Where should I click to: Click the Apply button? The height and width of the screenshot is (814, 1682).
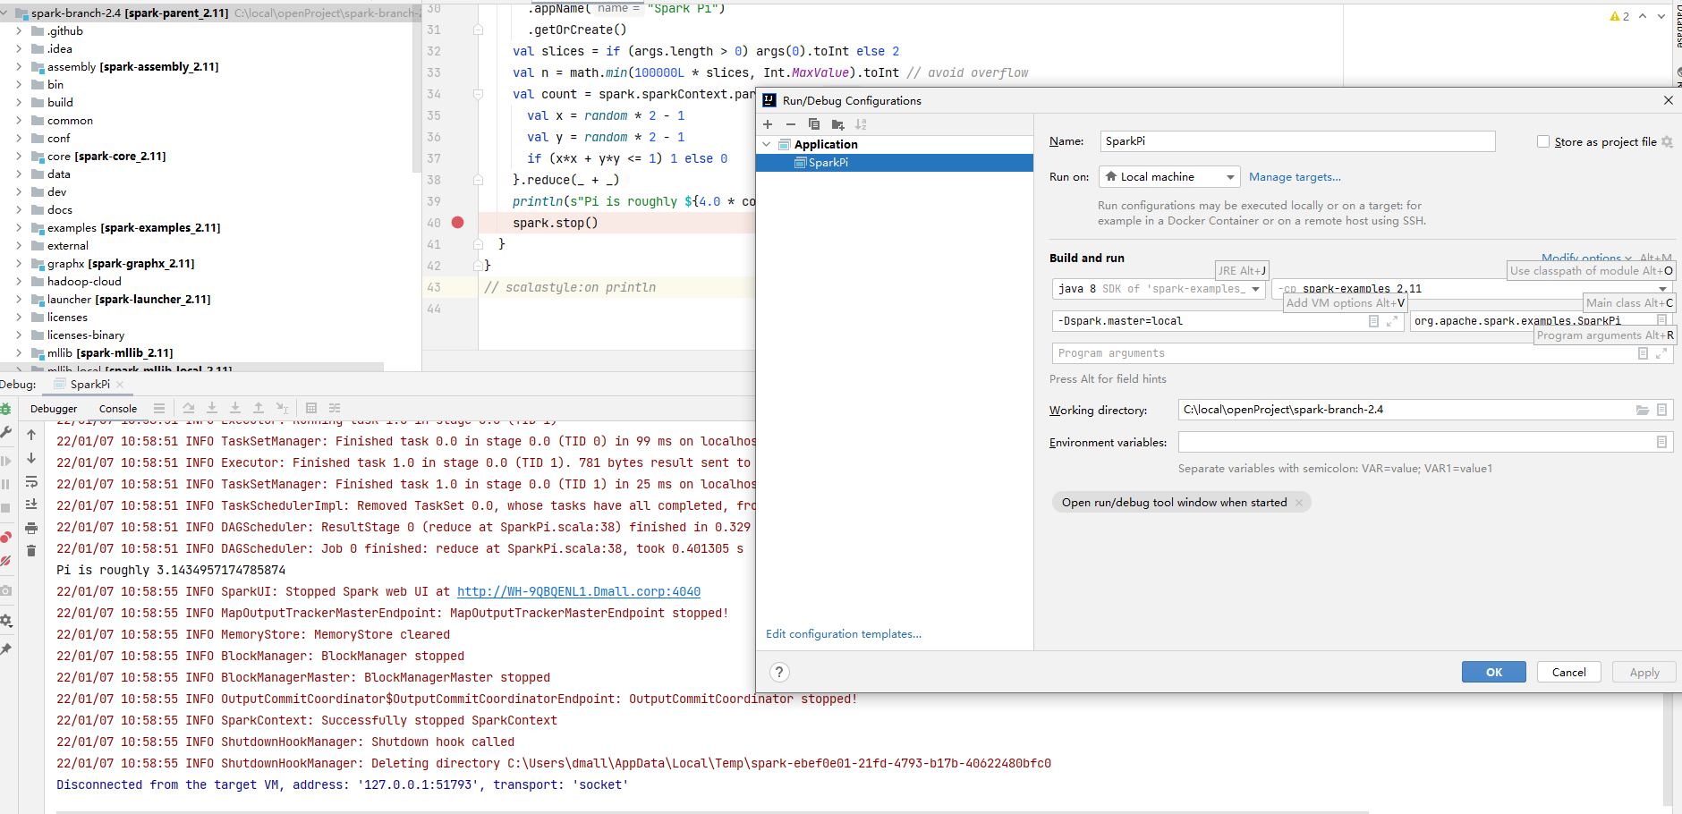[1644, 672]
